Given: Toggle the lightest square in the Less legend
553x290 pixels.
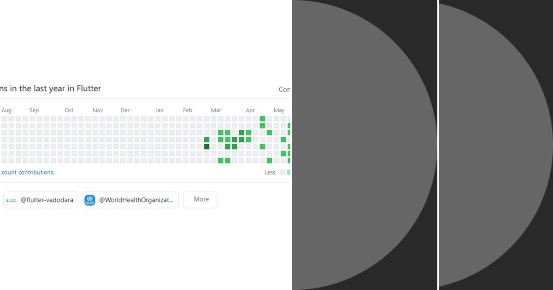Looking at the screenshot, I should 282,172.
